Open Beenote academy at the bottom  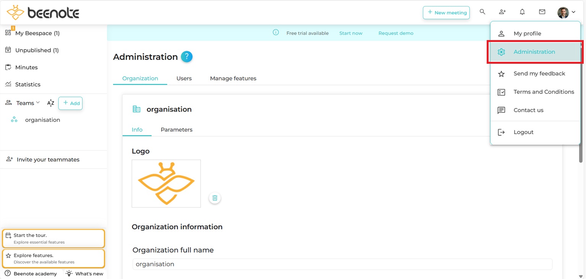31,274
